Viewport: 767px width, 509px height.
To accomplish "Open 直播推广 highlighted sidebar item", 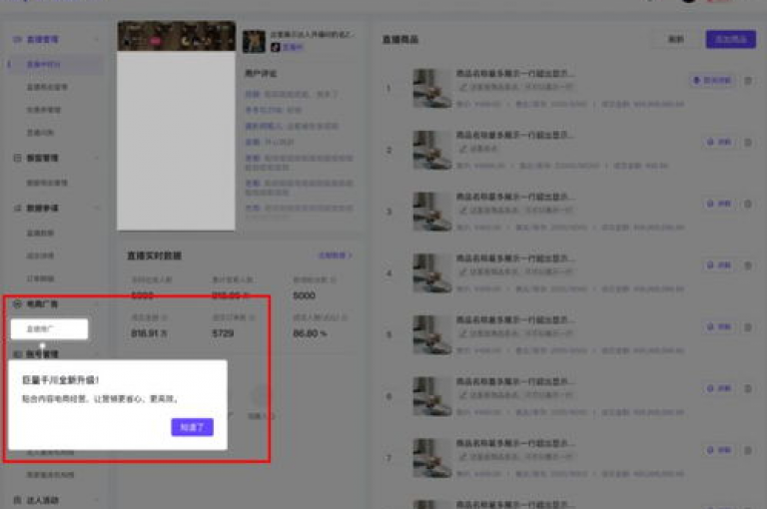I will click(x=49, y=329).
